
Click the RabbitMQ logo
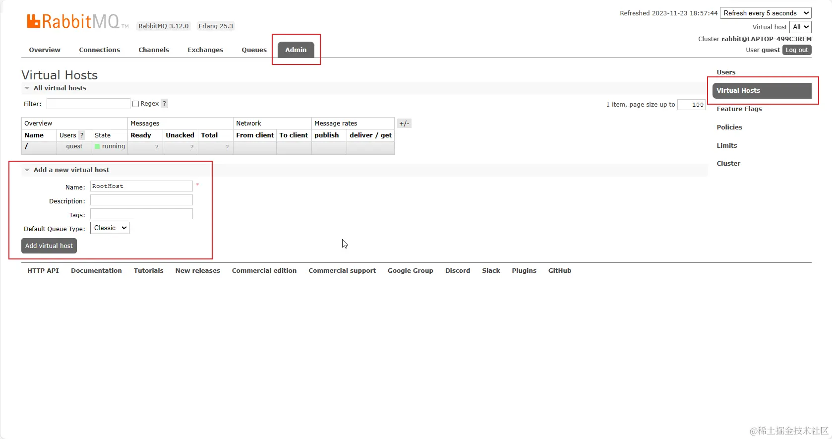(x=77, y=21)
